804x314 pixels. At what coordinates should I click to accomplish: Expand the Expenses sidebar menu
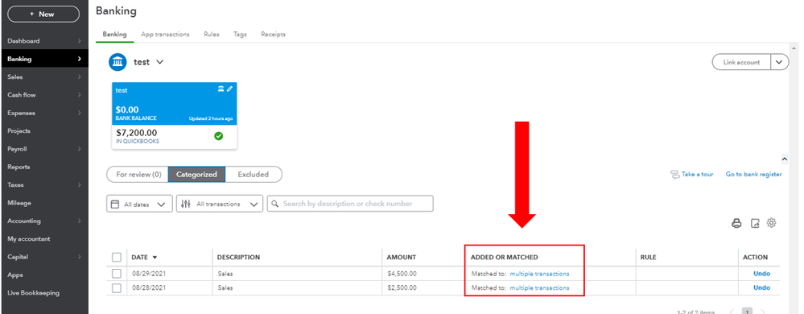tap(79, 113)
